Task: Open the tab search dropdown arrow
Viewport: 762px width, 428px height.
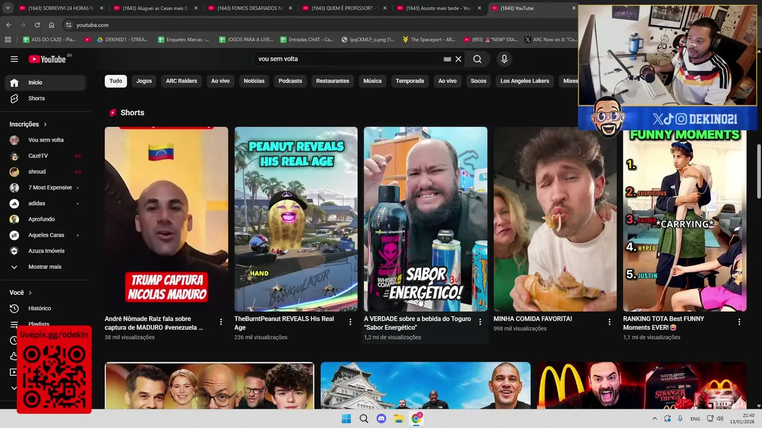Action: [8, 8]
